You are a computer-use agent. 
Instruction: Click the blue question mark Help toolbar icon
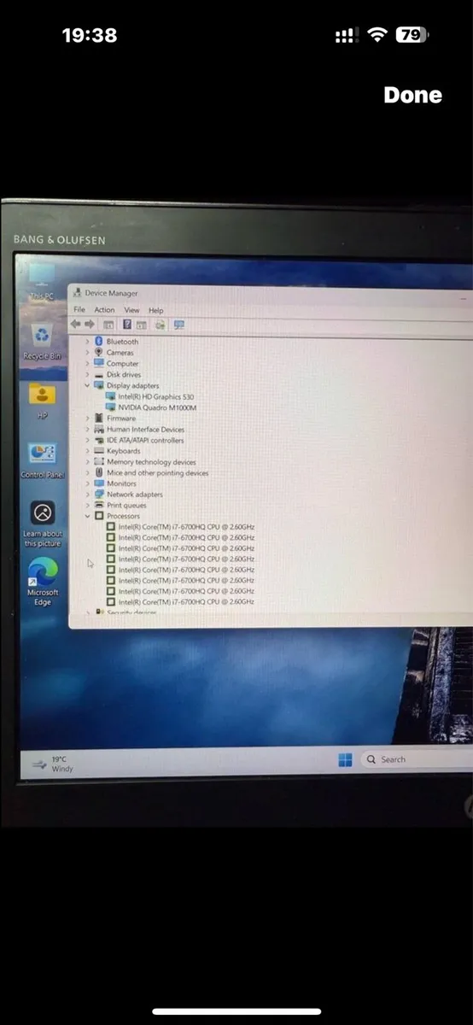127,325
